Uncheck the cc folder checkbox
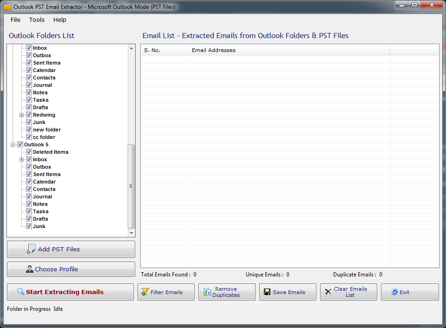 (x=29, y=137)
